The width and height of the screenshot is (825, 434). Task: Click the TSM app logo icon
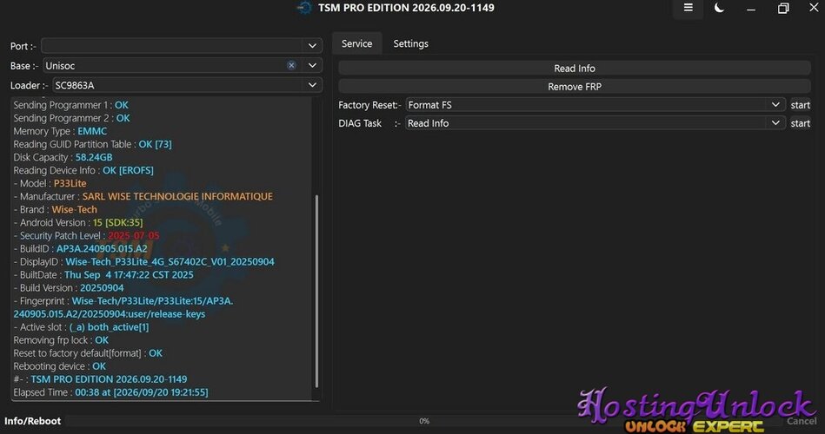pyautogui.click(x=304, y=8)
